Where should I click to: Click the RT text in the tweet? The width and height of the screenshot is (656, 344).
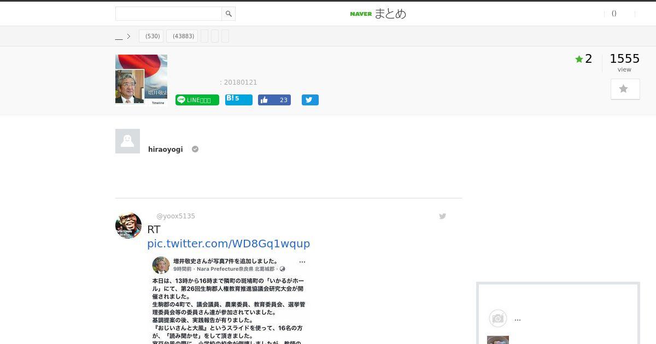click(154, 230)
